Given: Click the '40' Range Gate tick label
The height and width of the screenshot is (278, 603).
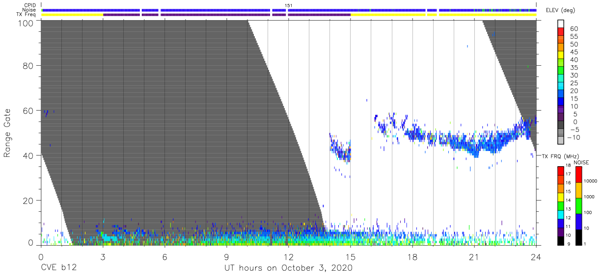Looking at the screenshot, I should pos(28,155).
